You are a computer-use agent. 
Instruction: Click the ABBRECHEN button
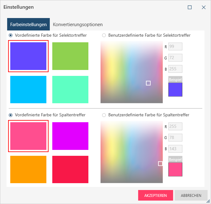pyautogui.click(x=191, y=196)
